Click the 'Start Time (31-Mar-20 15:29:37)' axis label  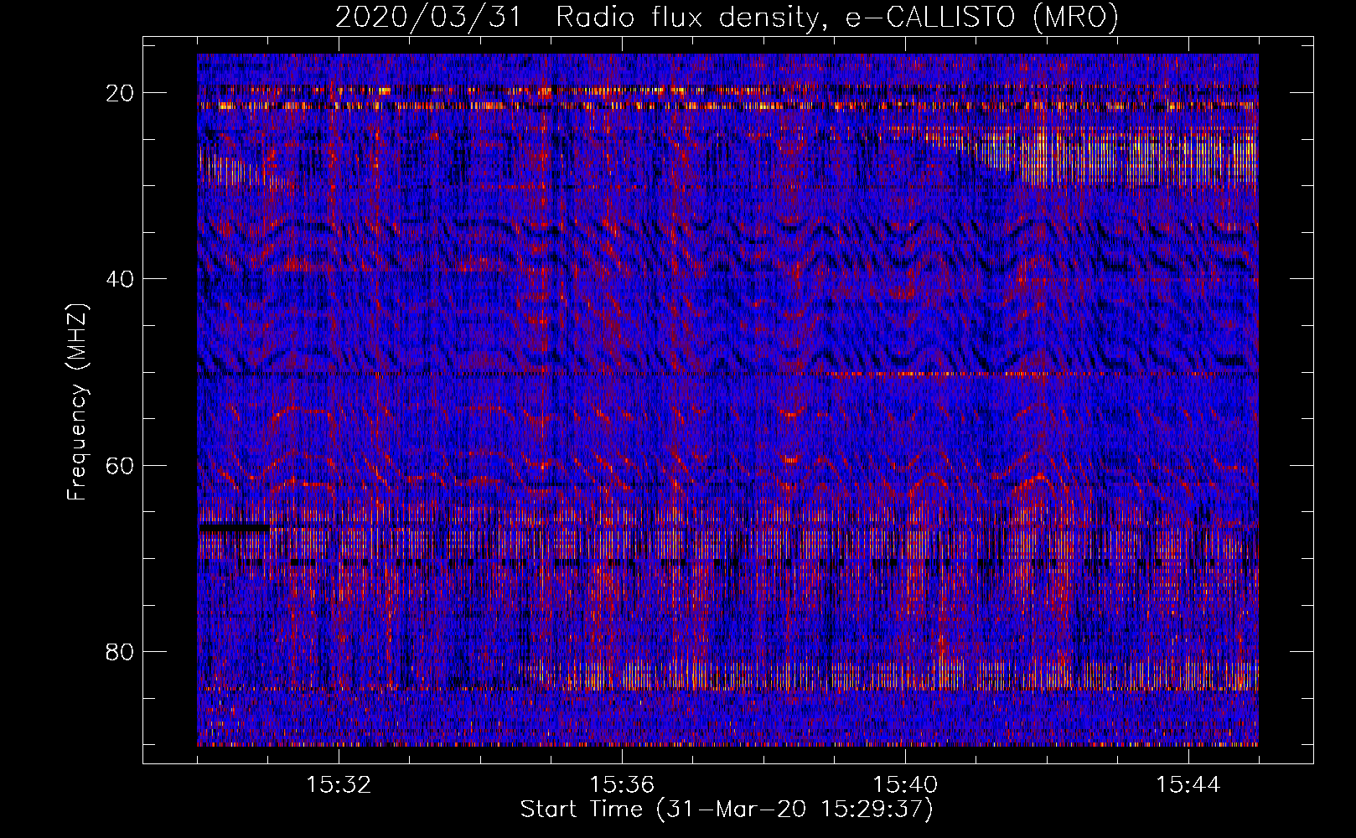(x=727, y=810)
